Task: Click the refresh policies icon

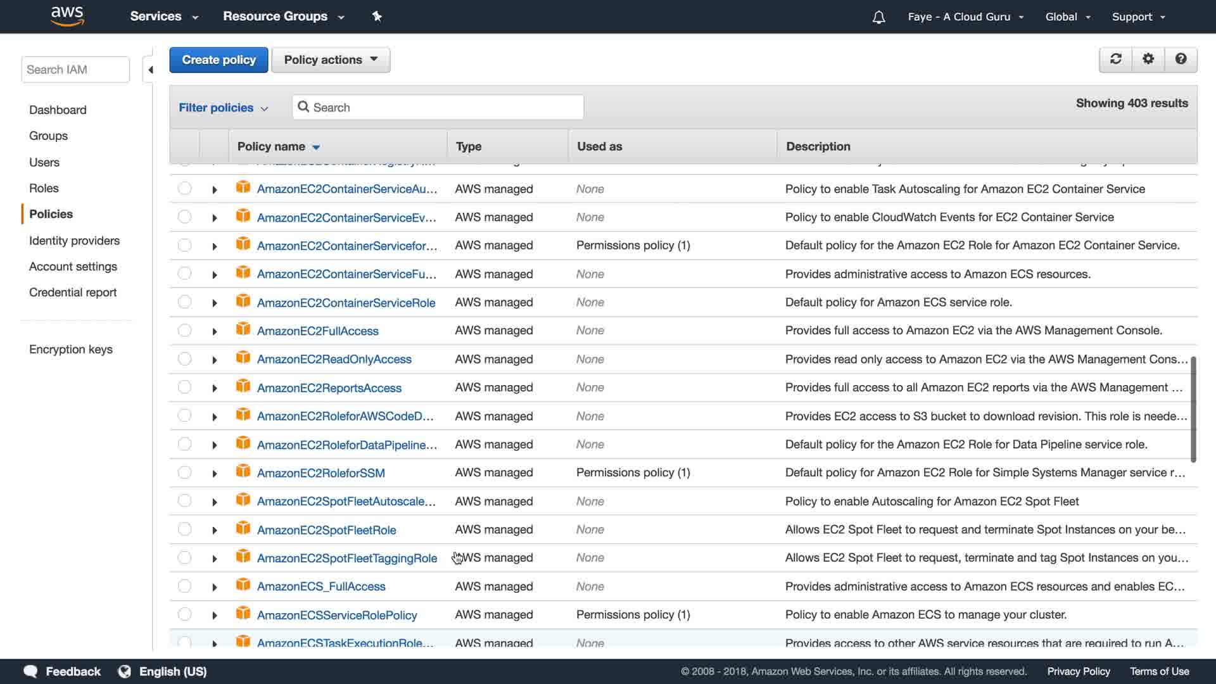Action: point(1116,59)
